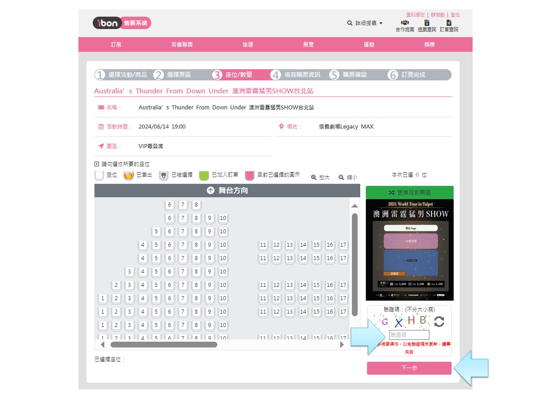Expand the 詳細搜尋 search dropdown

pyautogui.click(x=365, y=23)
